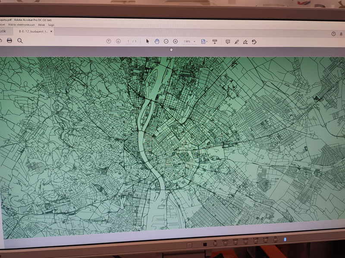Open the Find text magnifier tool

20,41
